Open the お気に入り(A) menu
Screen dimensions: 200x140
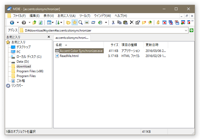pos(66,16)
